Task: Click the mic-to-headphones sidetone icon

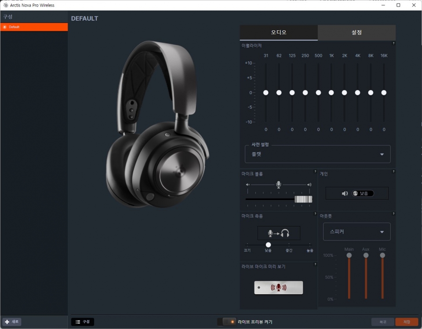Action: point(279,233)
